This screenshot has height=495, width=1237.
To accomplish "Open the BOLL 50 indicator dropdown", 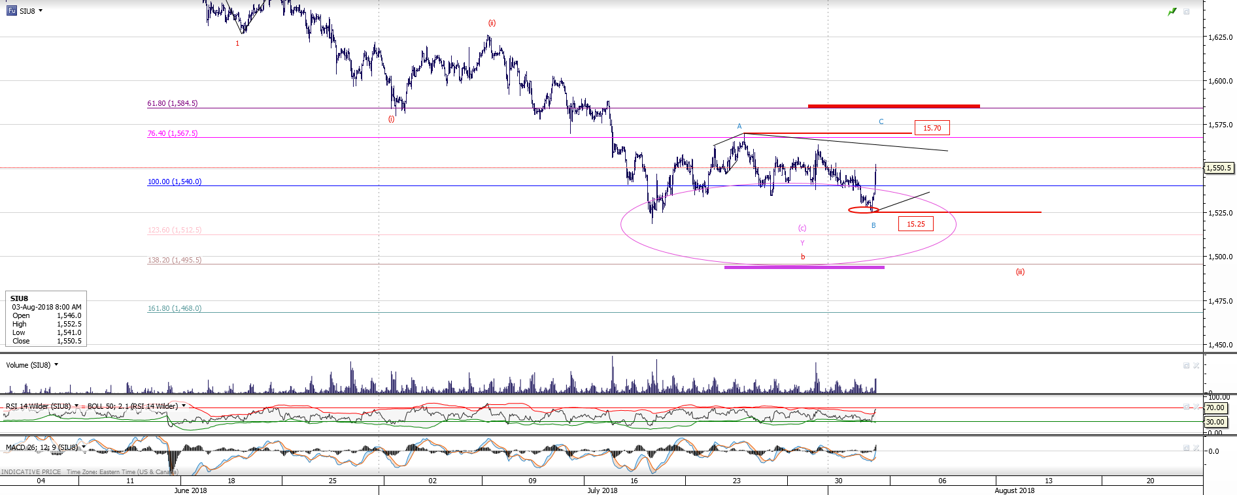I will coord(184,406).
